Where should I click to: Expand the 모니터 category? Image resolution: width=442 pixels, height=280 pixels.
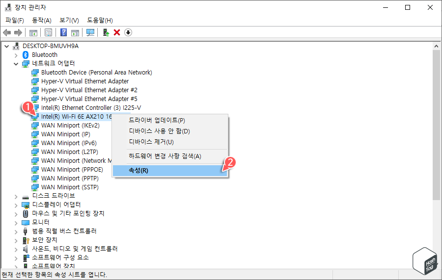(16, 223)
